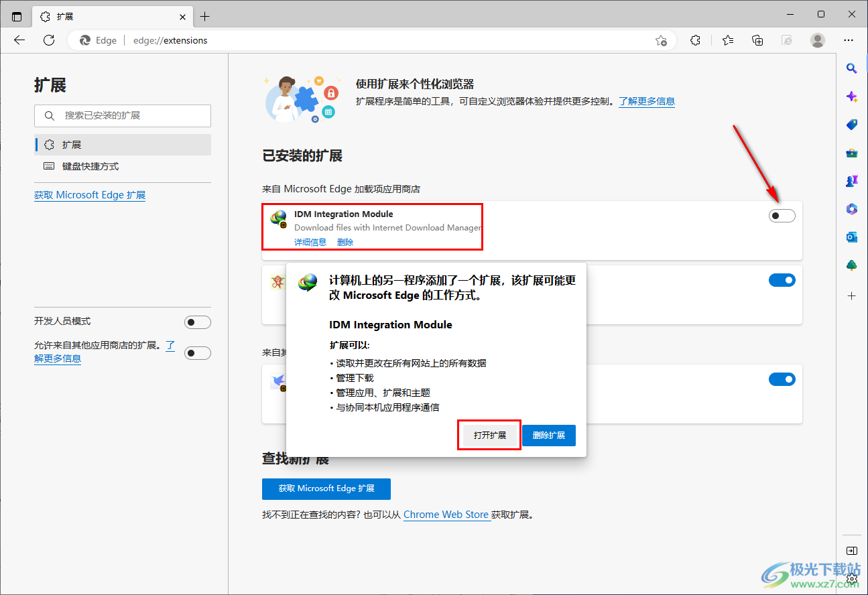Open the sidebar Shopping tag icon
The height and width of the screenshot is (595, 868).
click(852, 125)
